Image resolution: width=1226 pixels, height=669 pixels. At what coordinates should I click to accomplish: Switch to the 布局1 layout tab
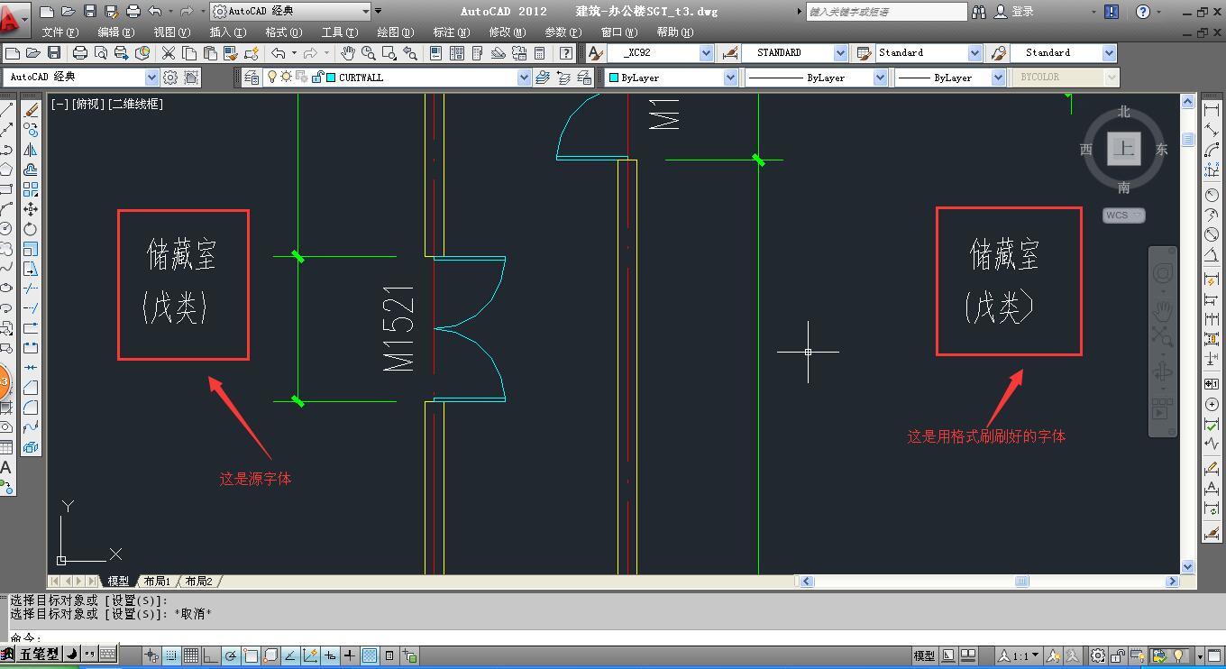point(156,582)
